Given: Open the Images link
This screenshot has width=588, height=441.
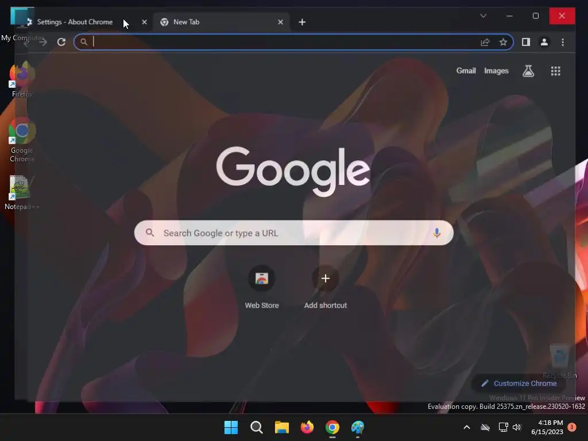Looking at the screenshot, I should pos(496,71).
